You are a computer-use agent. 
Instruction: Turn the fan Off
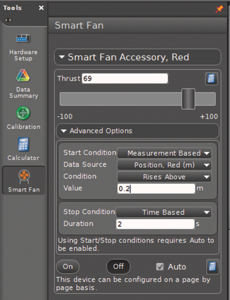click(x=118, y=267)
